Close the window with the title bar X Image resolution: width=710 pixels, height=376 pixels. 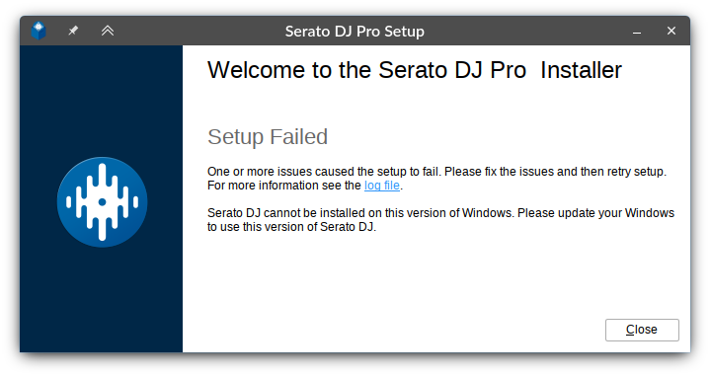pos(671,31)
